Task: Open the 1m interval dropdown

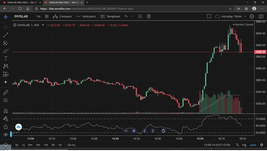Action: (x=38, y=16)
